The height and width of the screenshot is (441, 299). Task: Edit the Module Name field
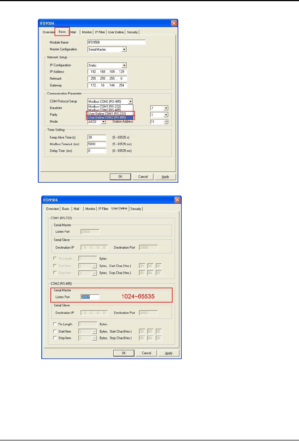[x=116, y=42]
